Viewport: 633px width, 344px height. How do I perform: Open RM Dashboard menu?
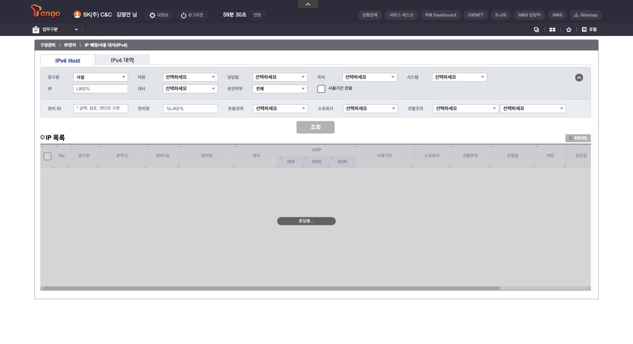click(x=441, y=15)
